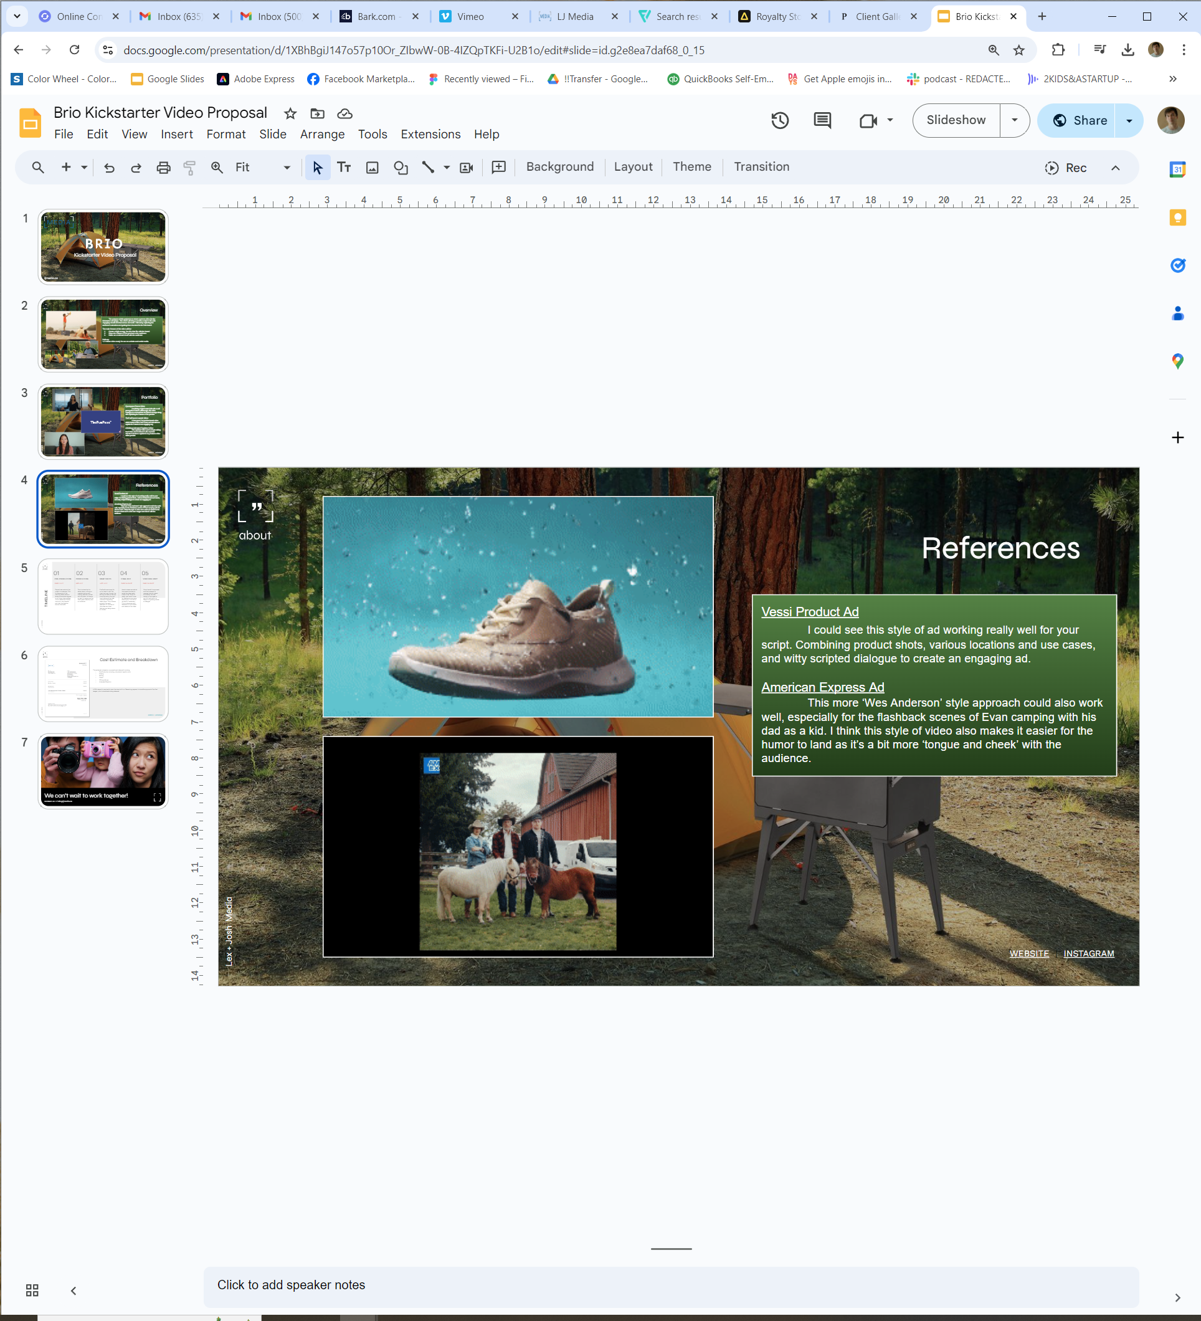Click the add comment toolbar icon
1201x1321 pixels.
click(x=498, y=167)
